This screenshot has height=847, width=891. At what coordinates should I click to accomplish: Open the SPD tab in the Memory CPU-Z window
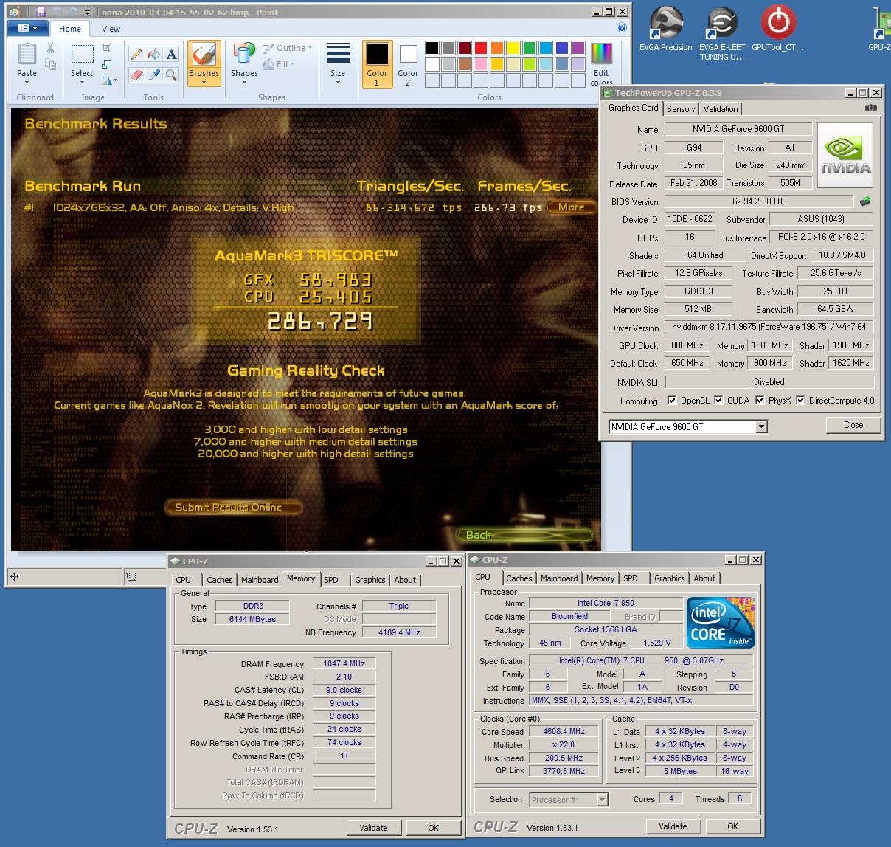pos(331,580)
